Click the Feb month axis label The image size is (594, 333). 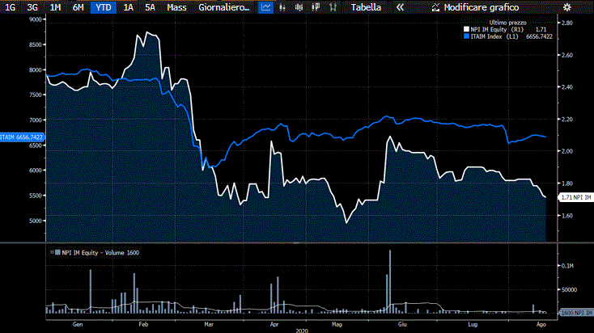click(143, 324)
